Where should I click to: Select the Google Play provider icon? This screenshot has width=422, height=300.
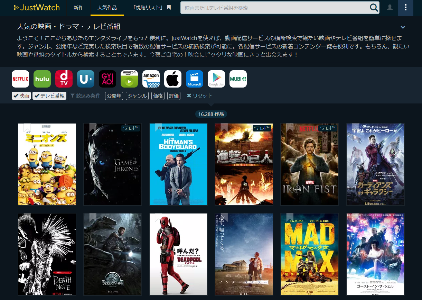(x=216, y=79)
